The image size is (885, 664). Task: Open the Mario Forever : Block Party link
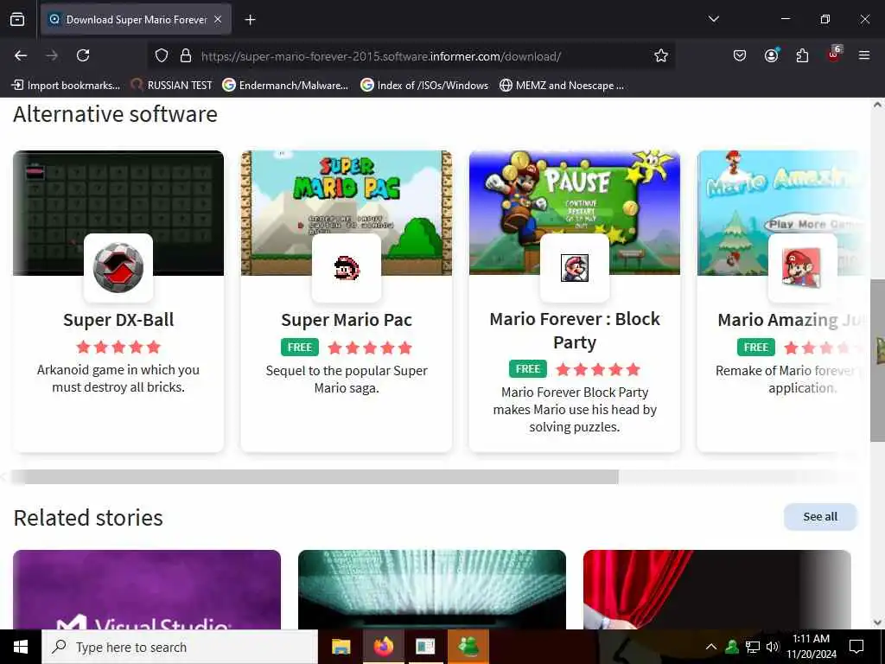[575, 330]
